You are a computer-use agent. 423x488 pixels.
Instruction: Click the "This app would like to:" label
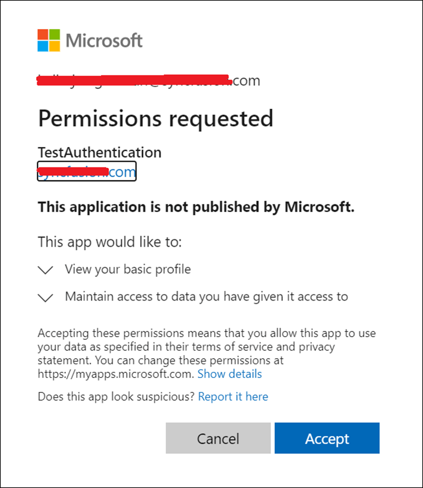(x=110, y=242)
